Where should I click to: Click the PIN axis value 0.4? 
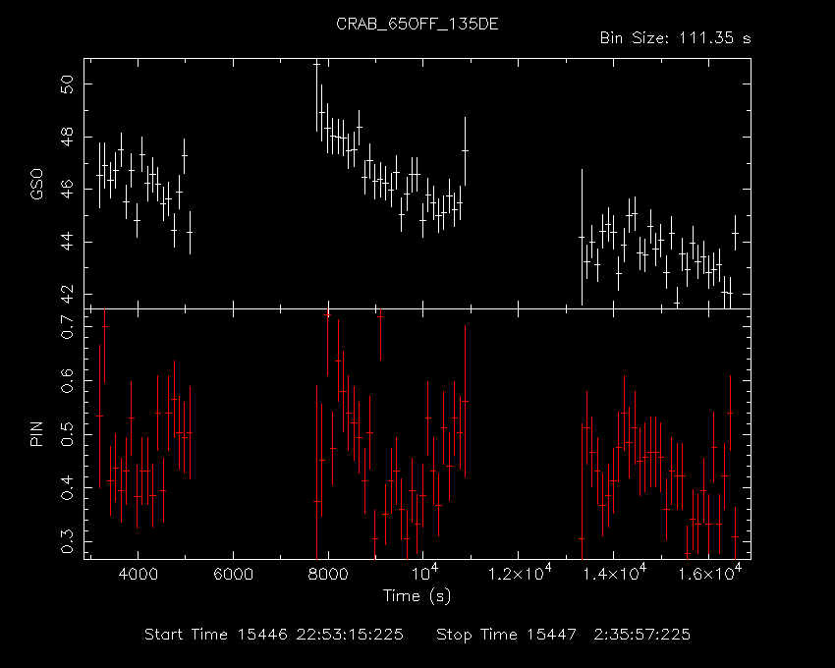point(68,487)
